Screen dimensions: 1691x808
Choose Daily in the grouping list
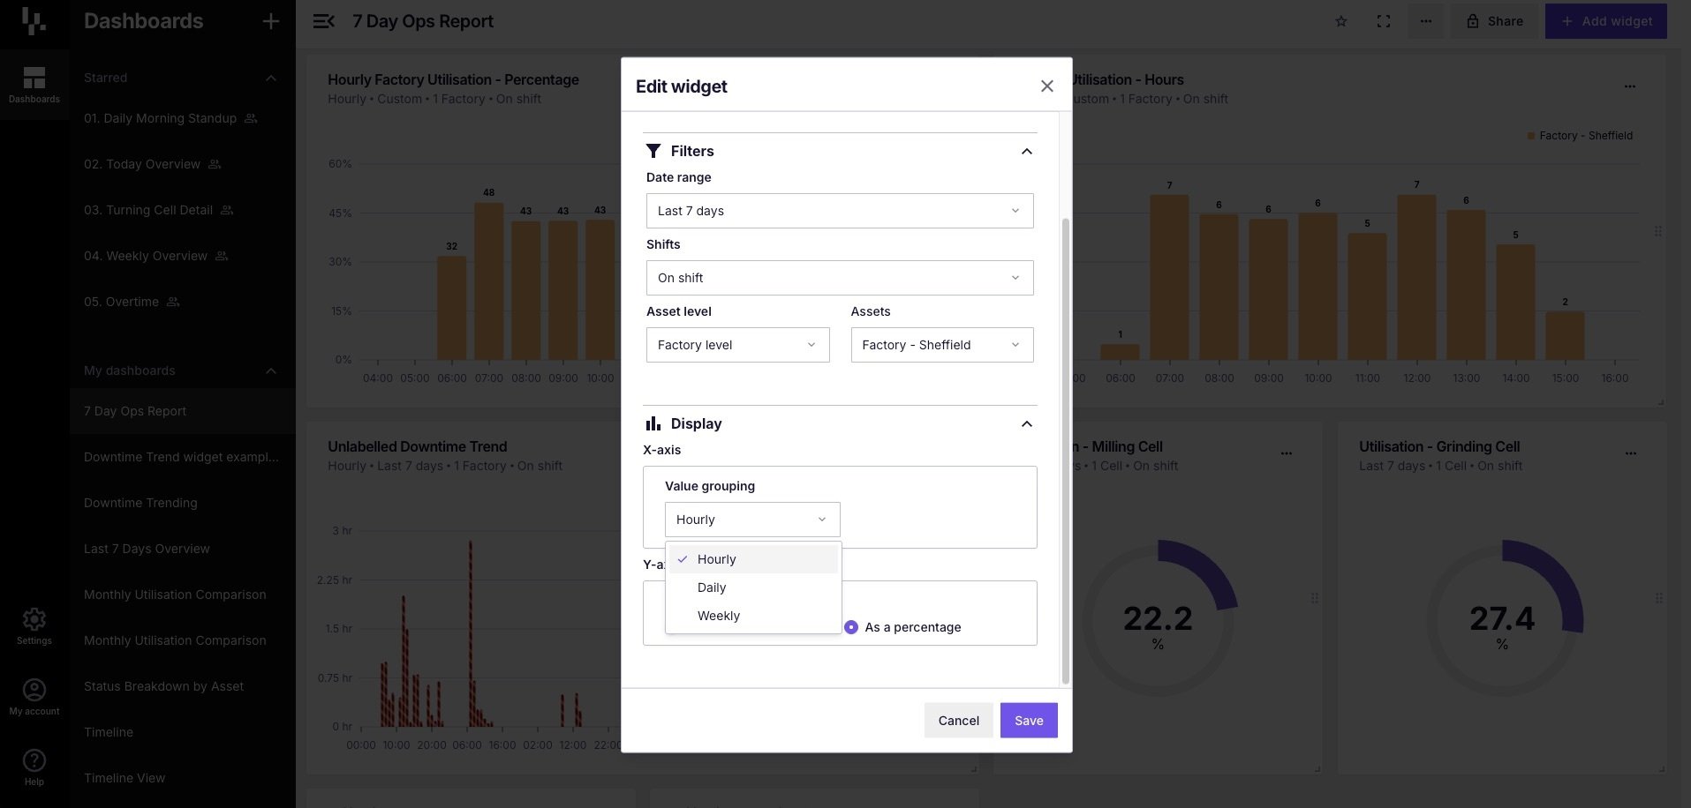point(753,587)
